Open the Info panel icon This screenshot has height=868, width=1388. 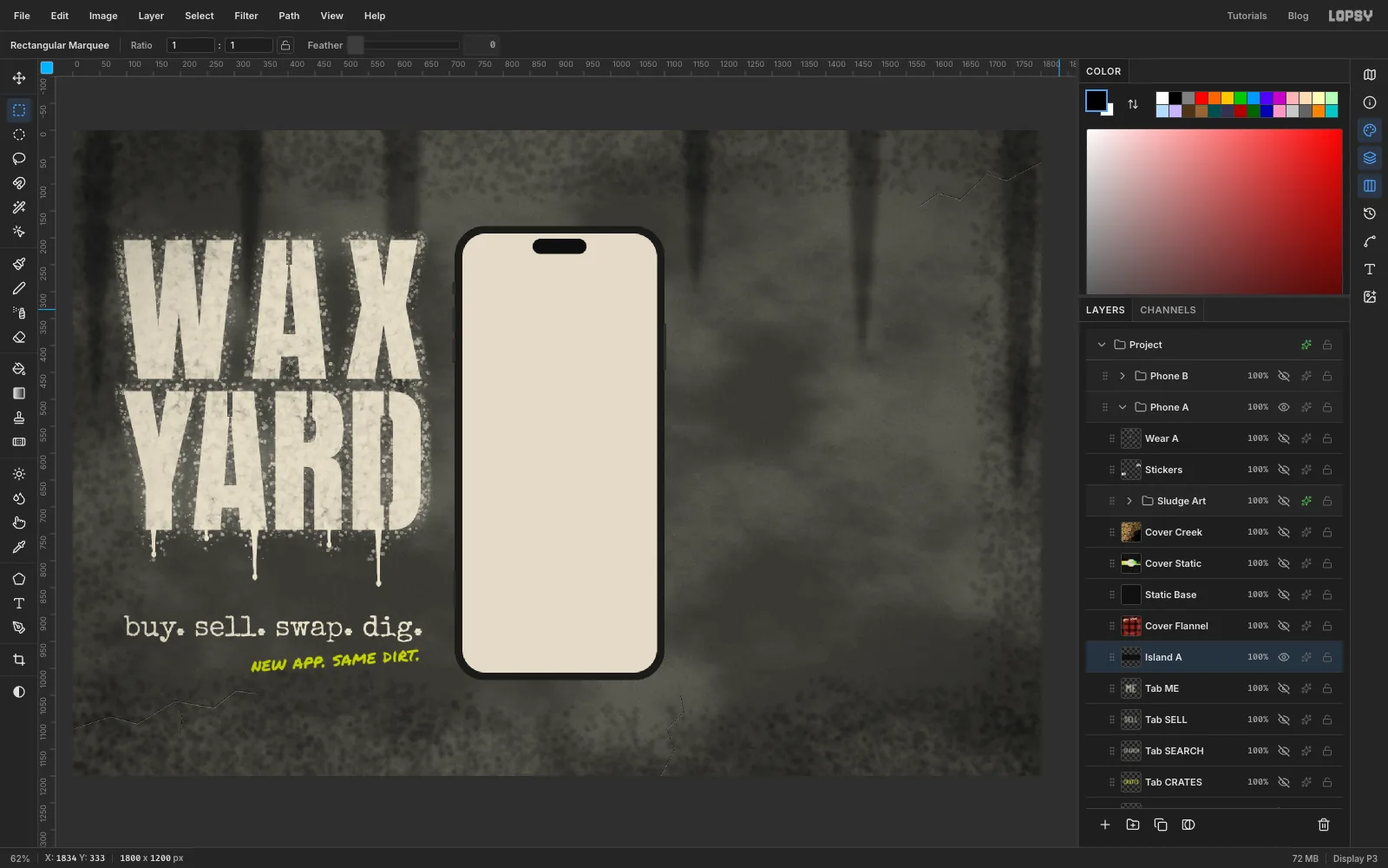click(x=1370, y=102)
